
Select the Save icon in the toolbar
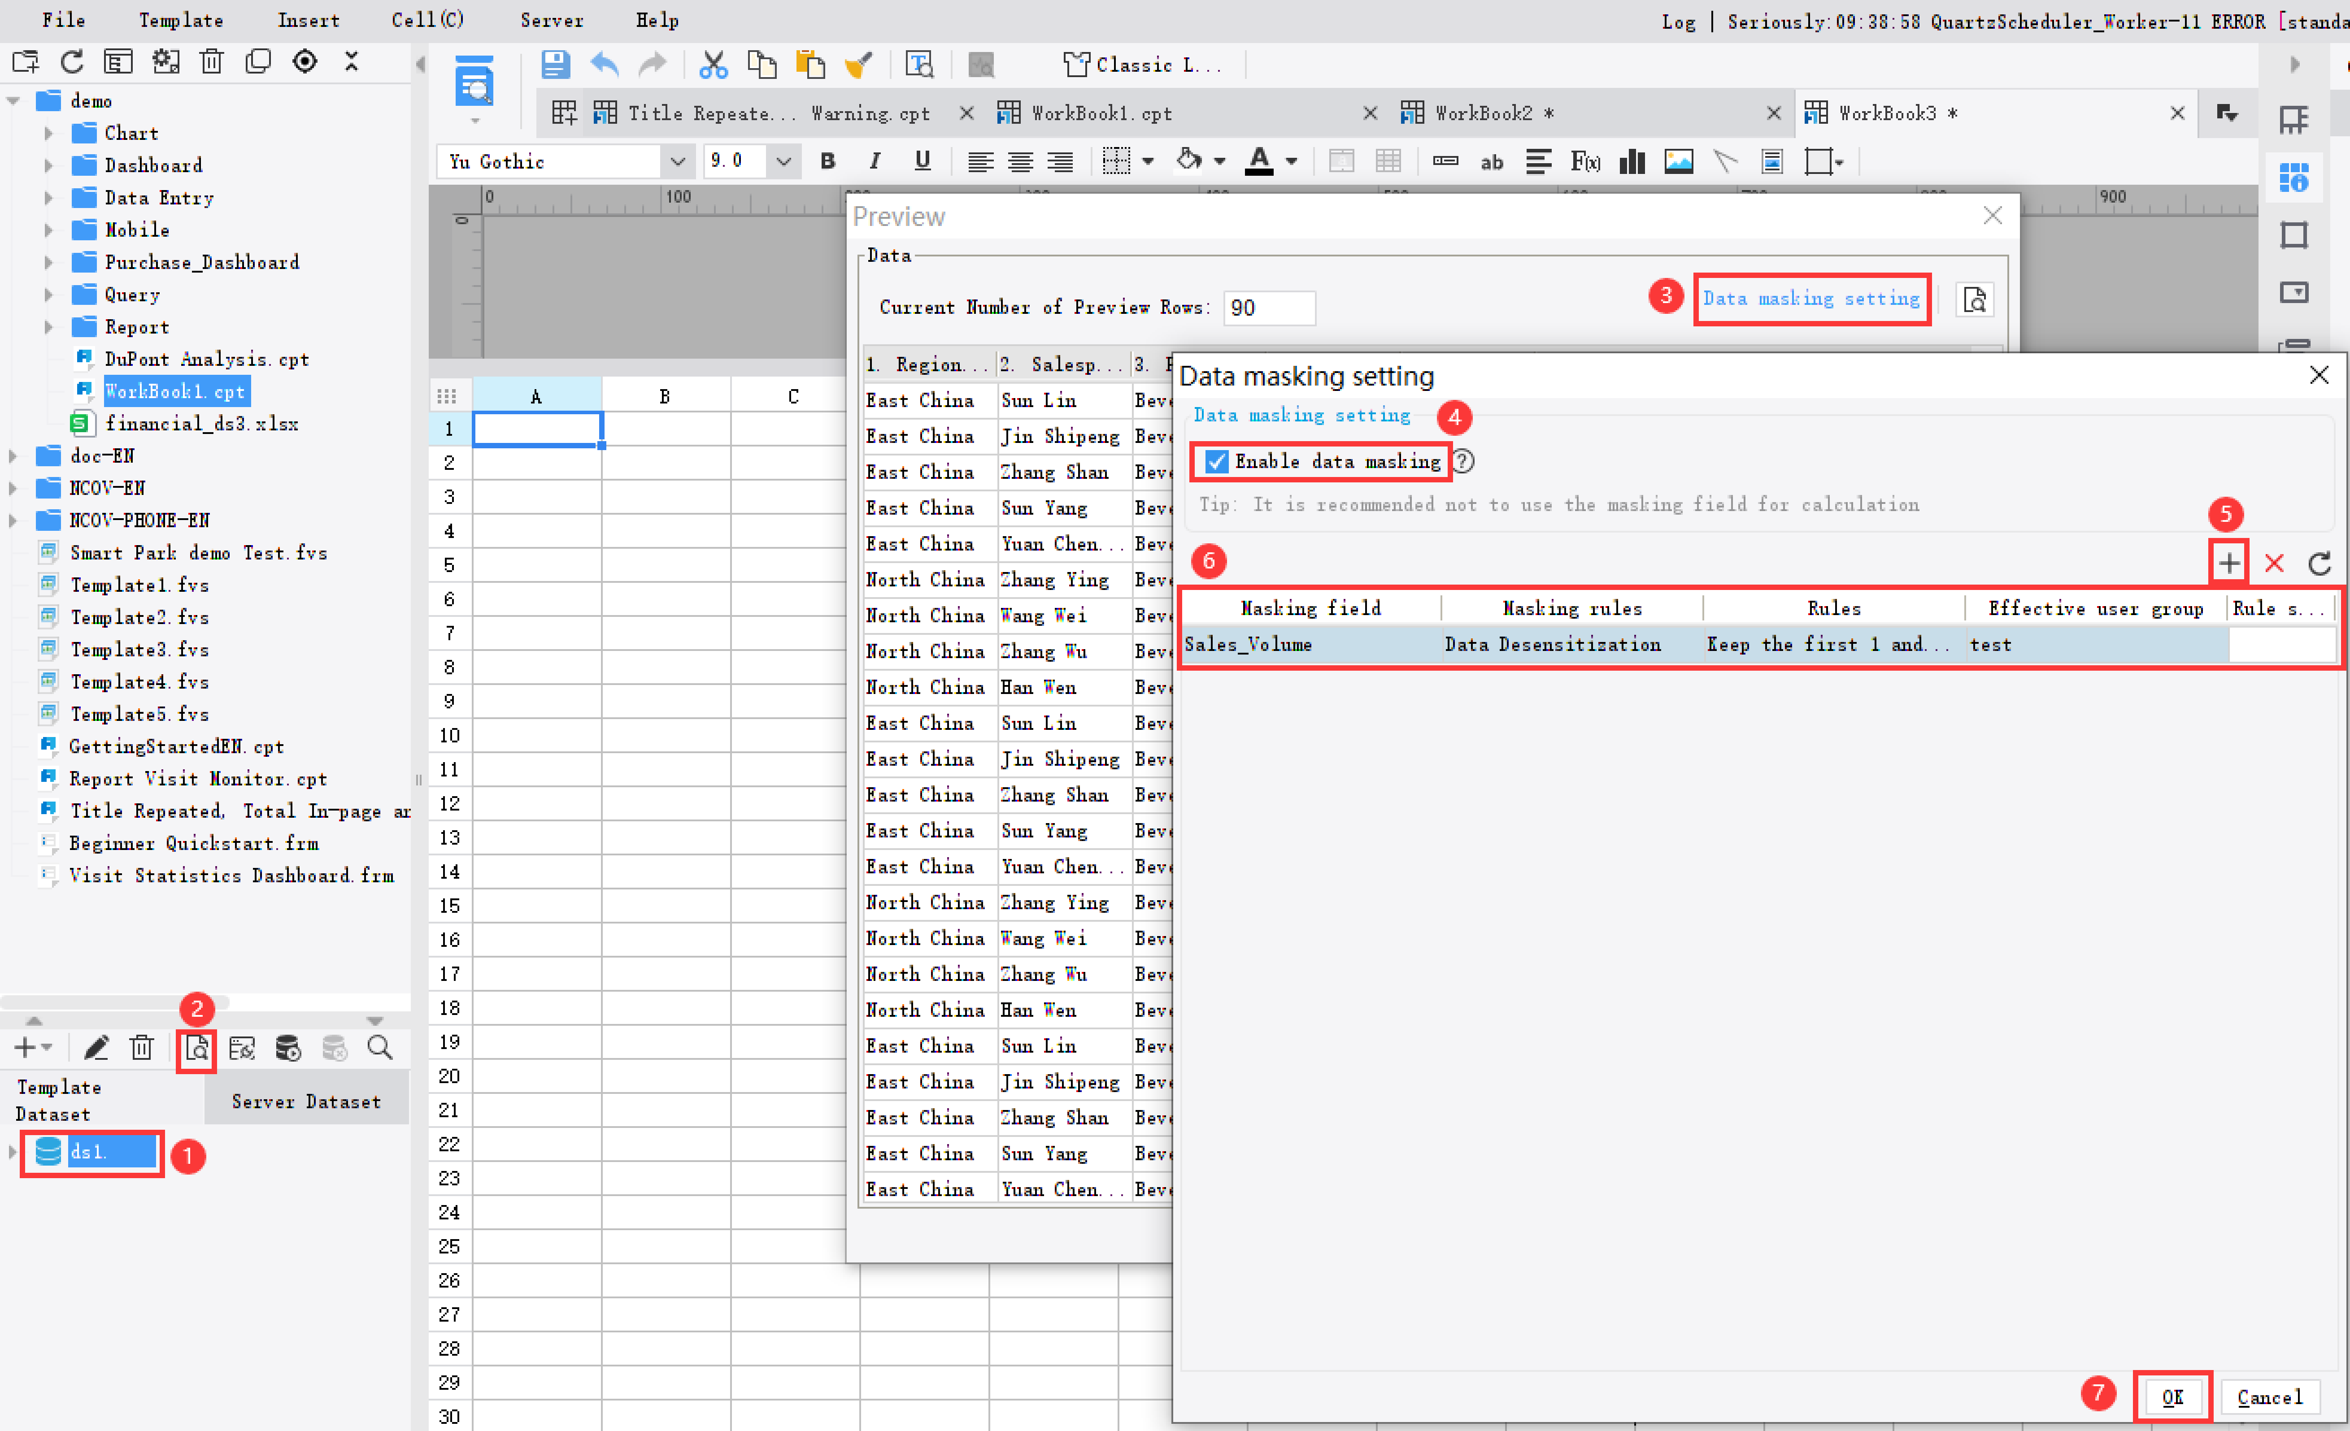click(x=555, y=64)
